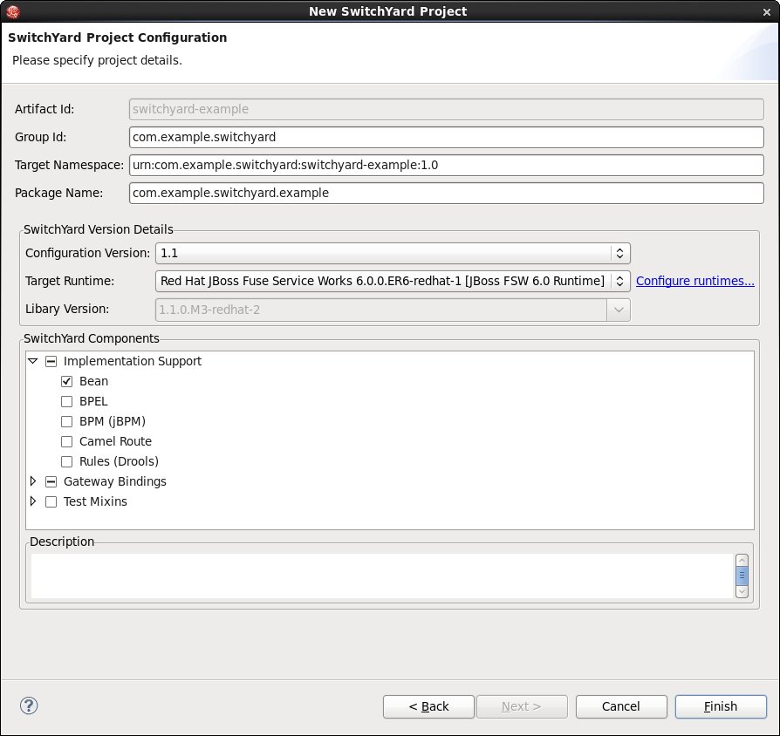This screenshot has width=780, height=736.
Task: Toggle the Implementation Support group checkbox
Action: tap(51, 362)
